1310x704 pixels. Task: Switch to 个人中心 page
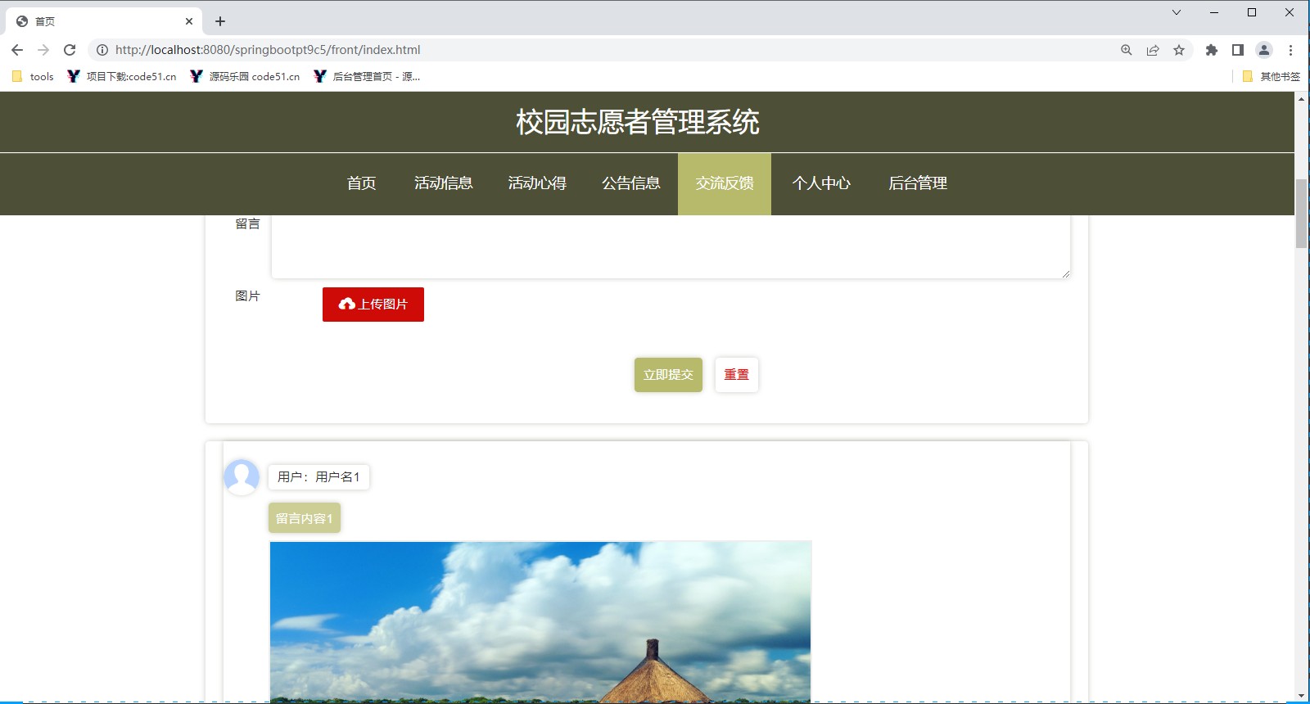(821, 183)
